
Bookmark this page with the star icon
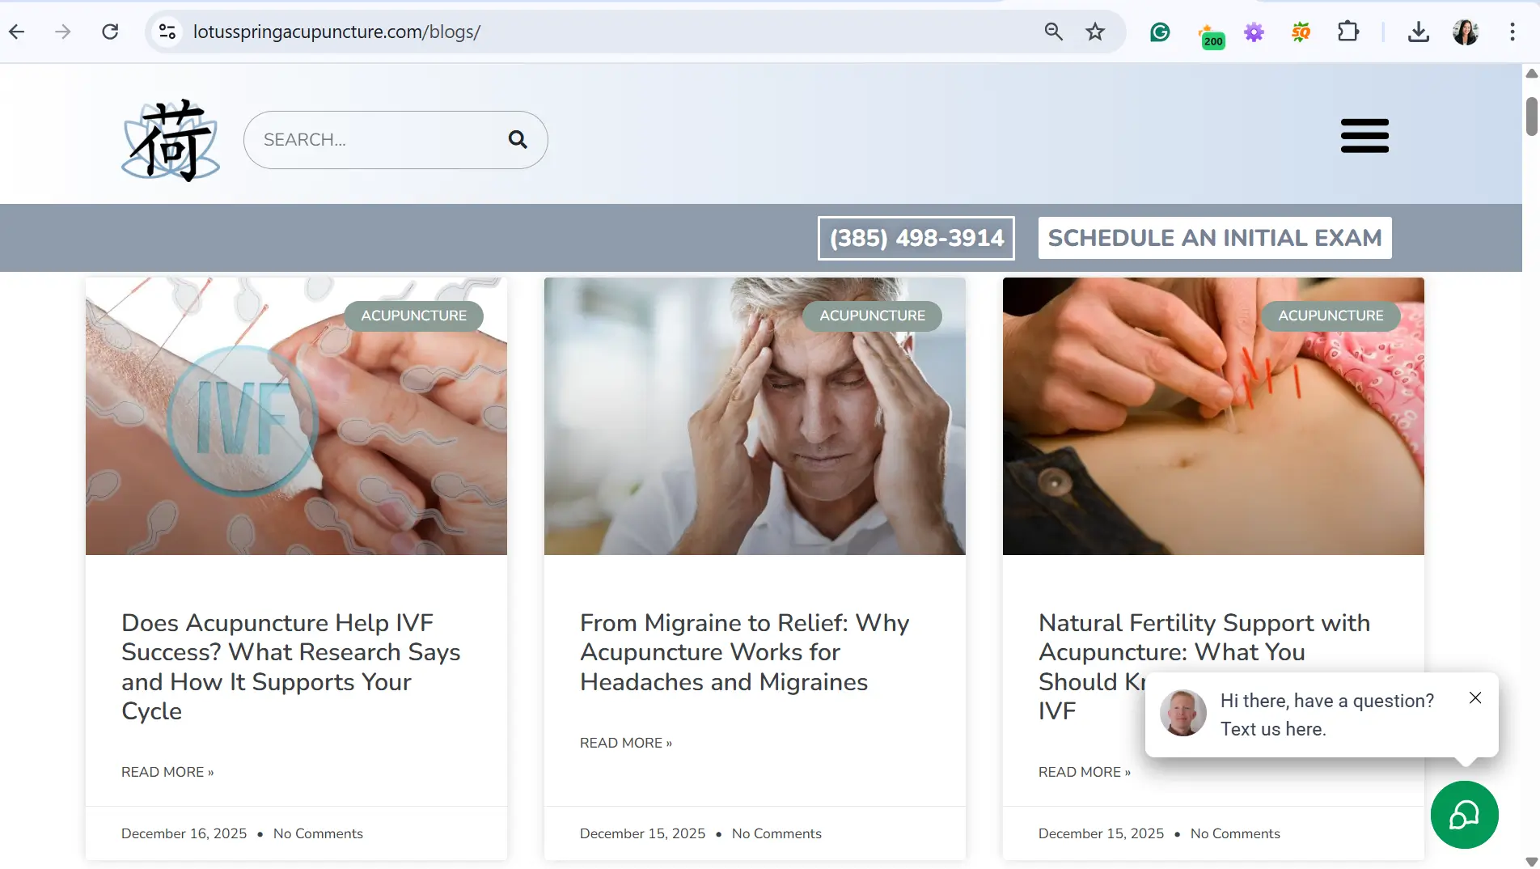(1095, 32)
